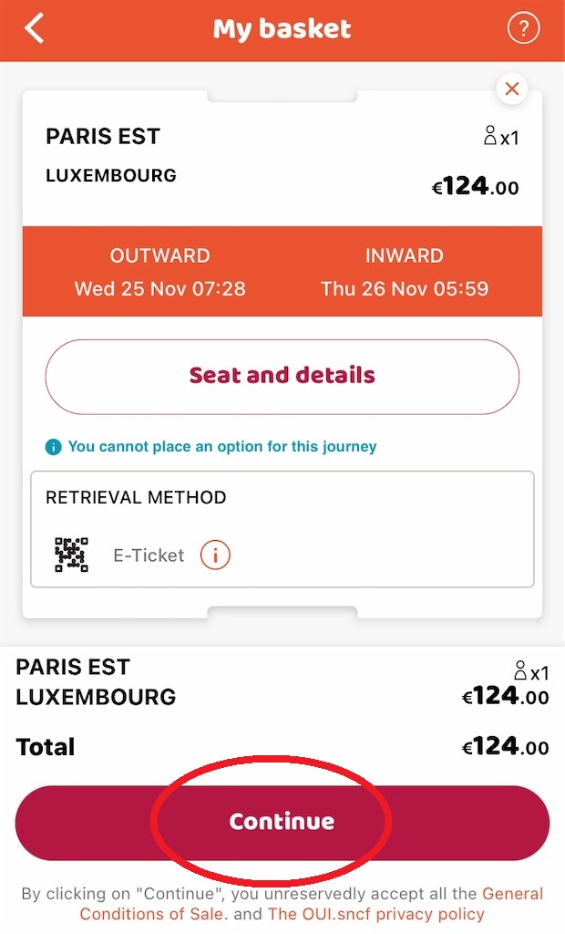Open help via question mark icon
Viewport: 565px width, 934px height.
523,28
